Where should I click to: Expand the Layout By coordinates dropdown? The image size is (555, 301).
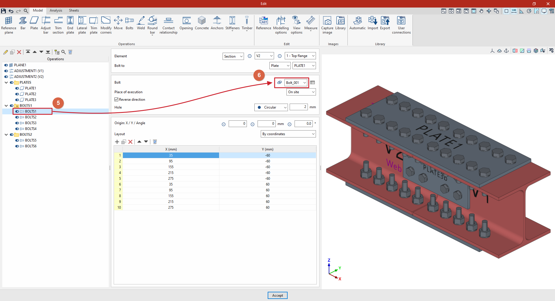[x=288, y=134]
